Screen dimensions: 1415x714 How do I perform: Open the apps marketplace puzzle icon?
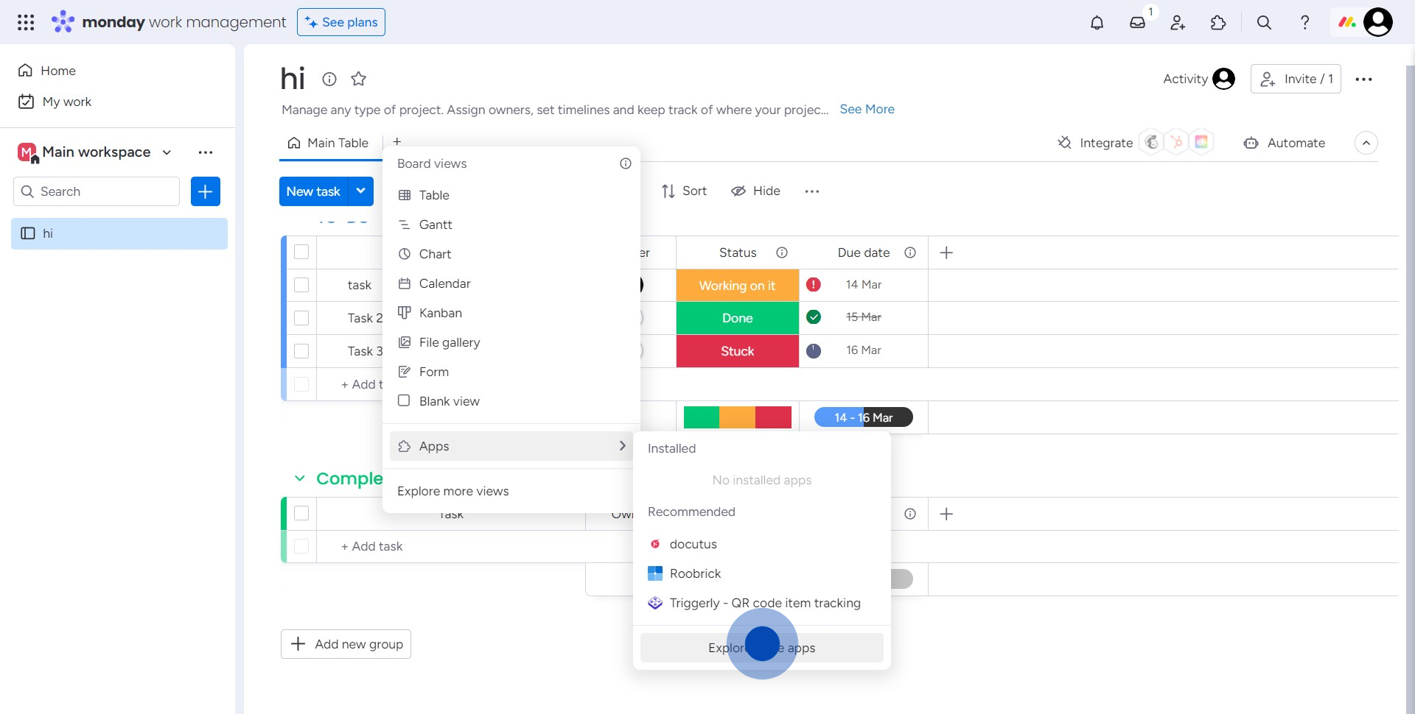point(1218,23)
